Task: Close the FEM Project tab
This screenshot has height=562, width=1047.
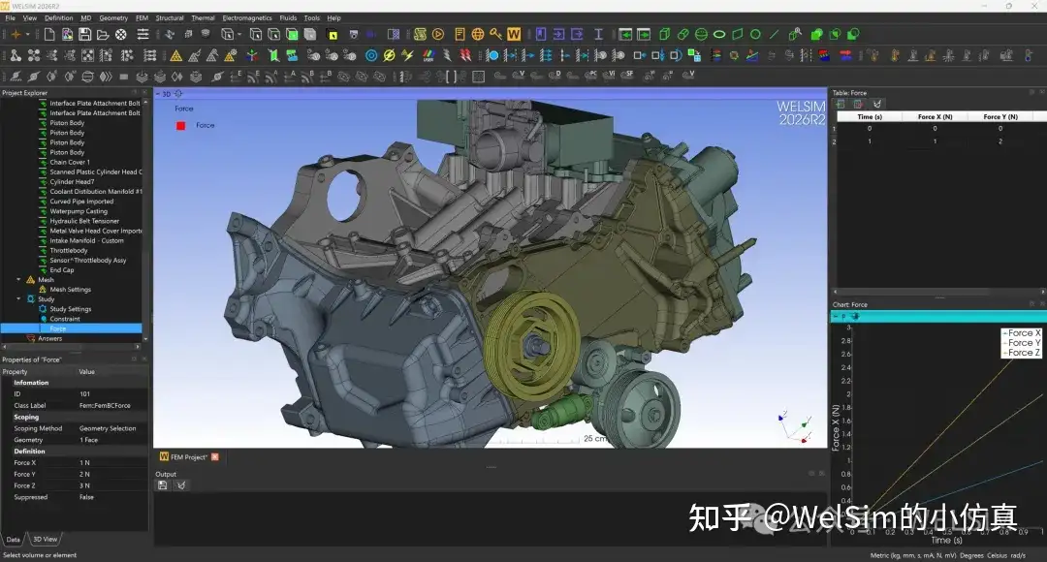Action: click(215, 457)
